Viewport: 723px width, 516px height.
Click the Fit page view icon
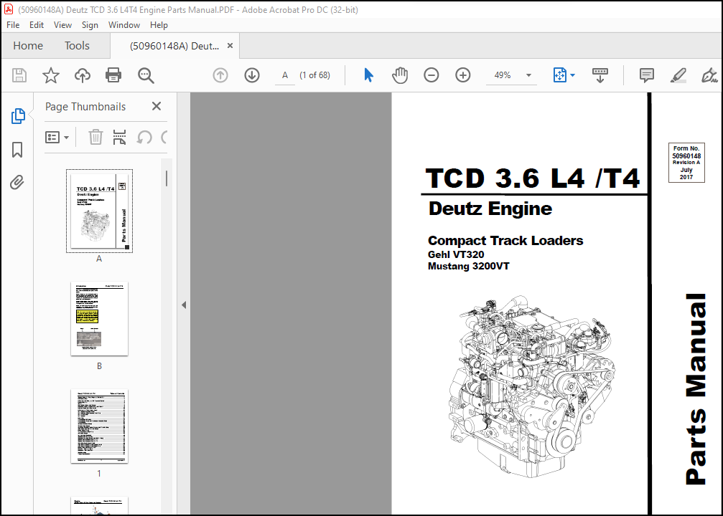[559, 75]
